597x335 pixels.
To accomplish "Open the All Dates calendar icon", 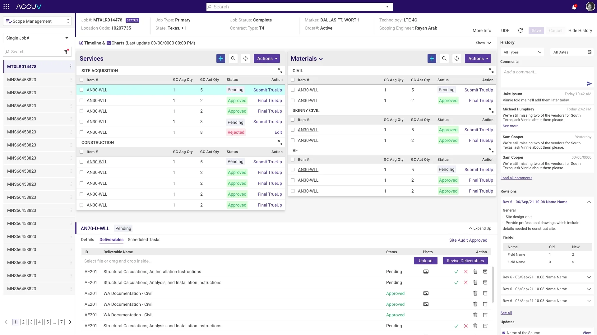I will coord(590,52).
